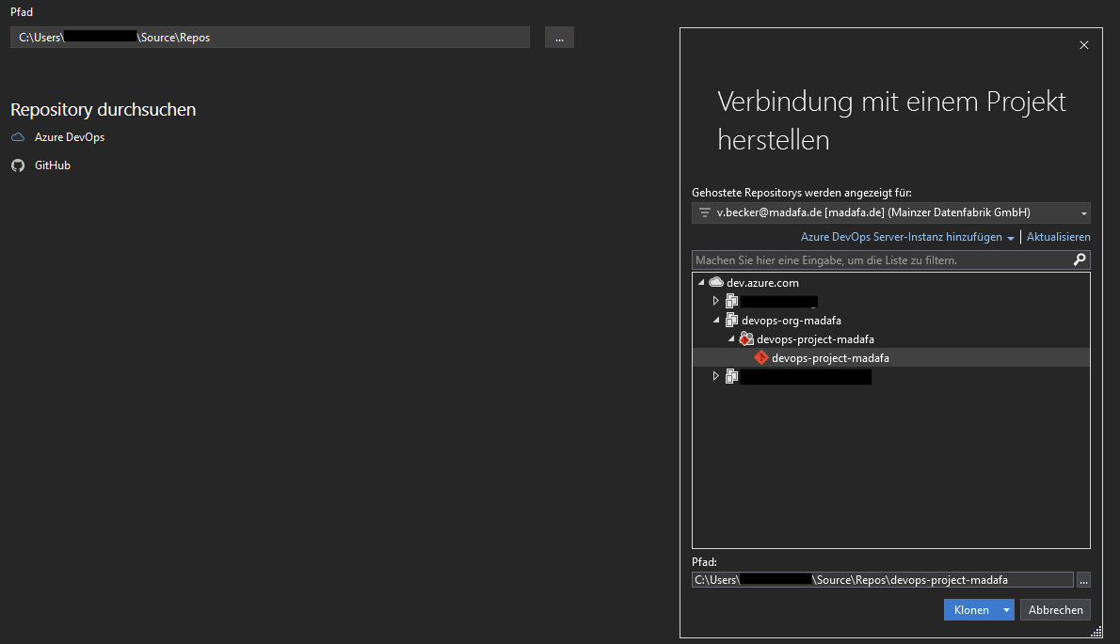This screenshot has width=1120, height=644.
Task: Expand the first redacted organization node
Action: coord(715,301)
